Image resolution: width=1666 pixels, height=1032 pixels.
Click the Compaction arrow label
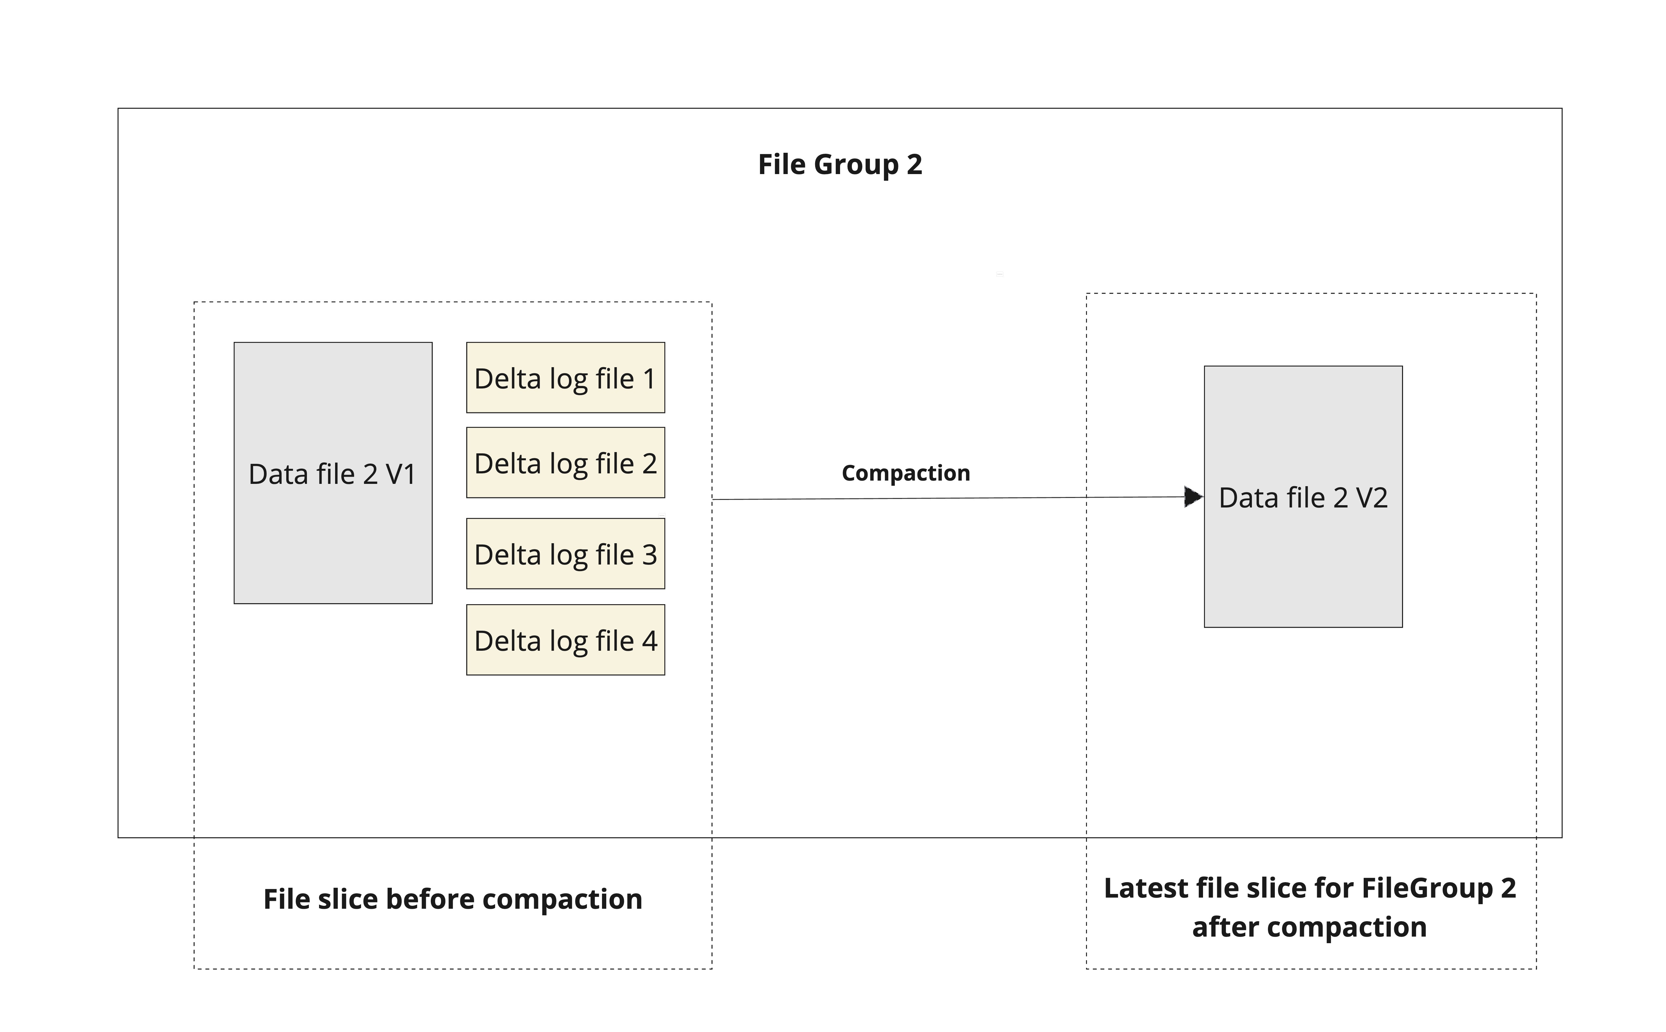905,473
